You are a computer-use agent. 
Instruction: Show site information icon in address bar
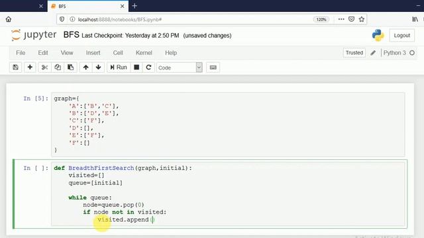(x=72, y=19)
